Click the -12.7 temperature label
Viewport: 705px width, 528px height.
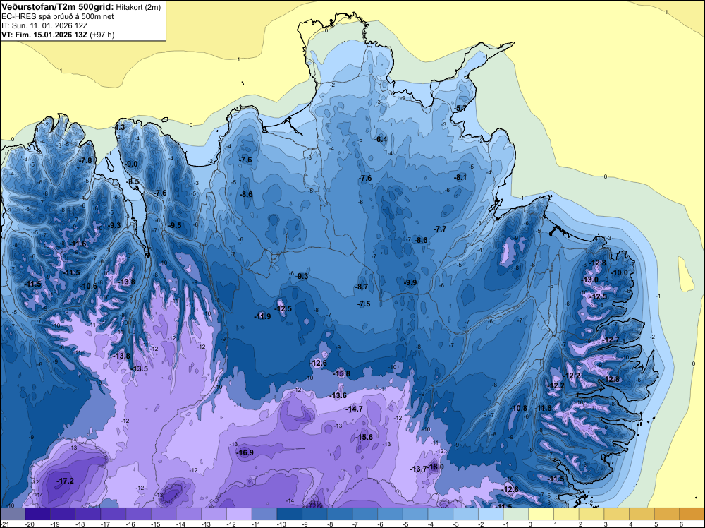pyautogui.click(x=611, y=340)
